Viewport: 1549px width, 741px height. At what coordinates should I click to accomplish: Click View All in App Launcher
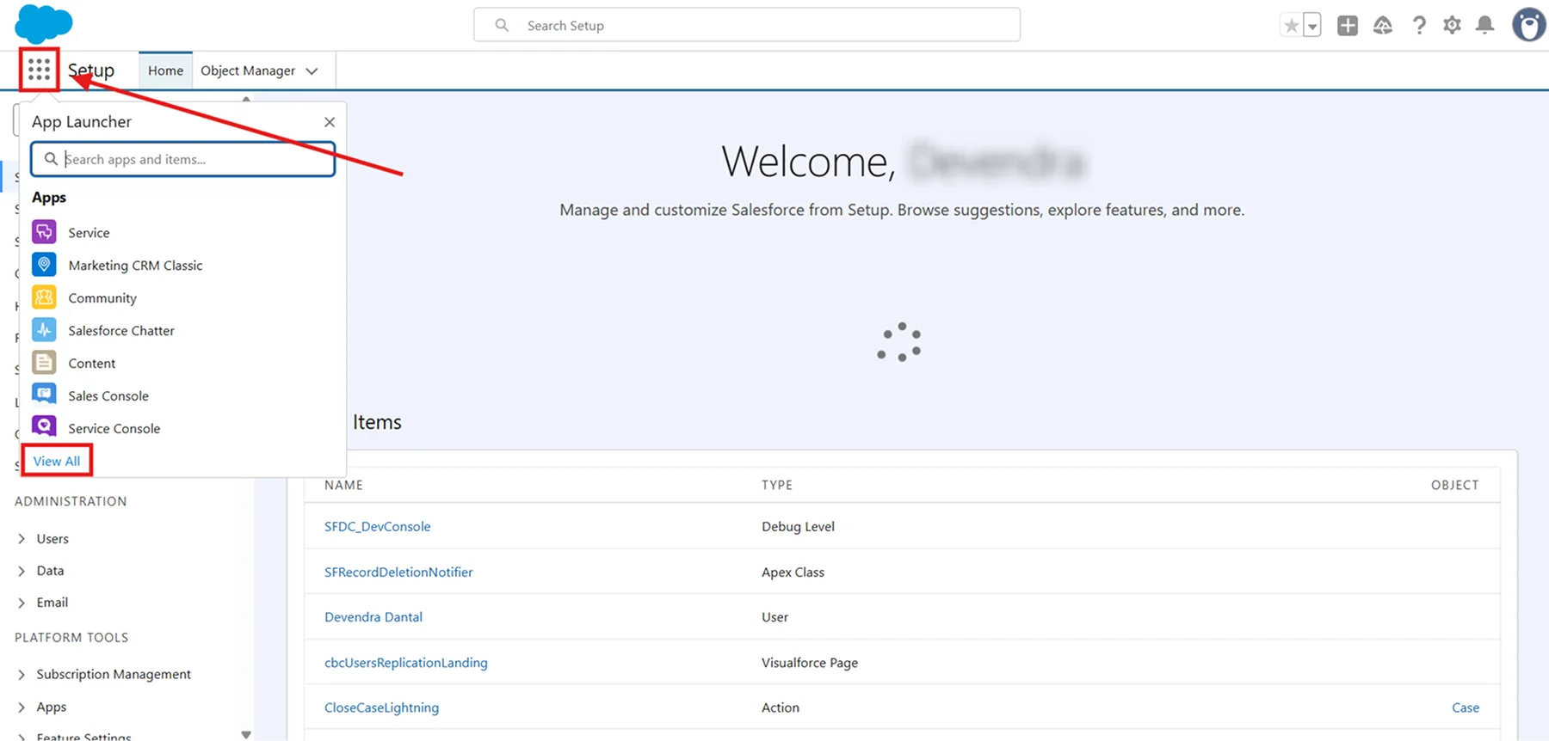coord(57,461)
